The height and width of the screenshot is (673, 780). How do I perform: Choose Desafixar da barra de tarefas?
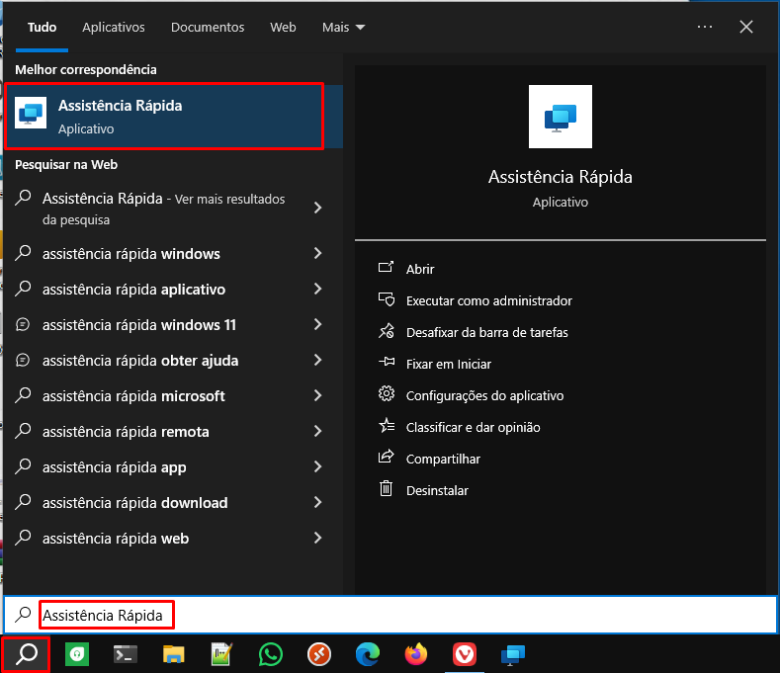pyautogui.click(x=487, y=332)
